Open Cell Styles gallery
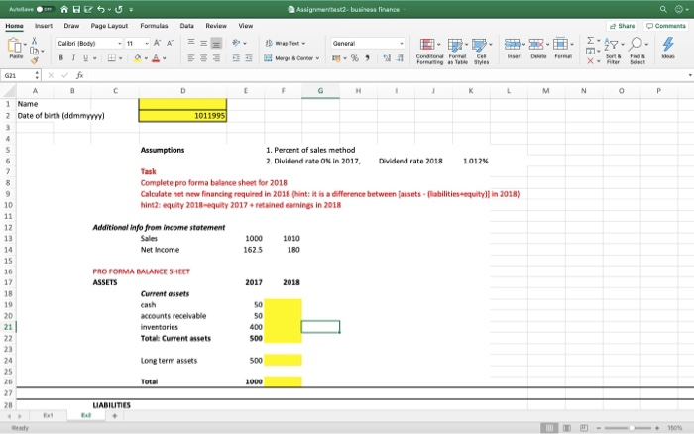 pos(482,52)
